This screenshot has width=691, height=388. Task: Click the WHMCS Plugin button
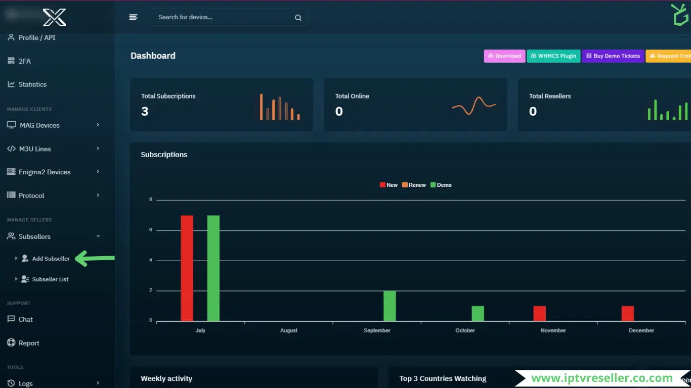coord(553,56)
